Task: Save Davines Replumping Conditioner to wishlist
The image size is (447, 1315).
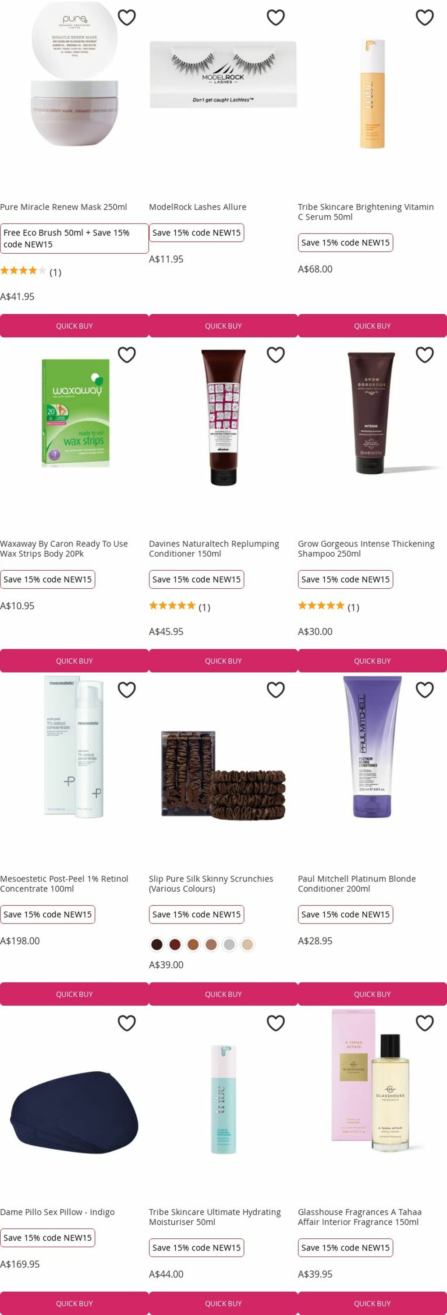Action: click(276, 355)
